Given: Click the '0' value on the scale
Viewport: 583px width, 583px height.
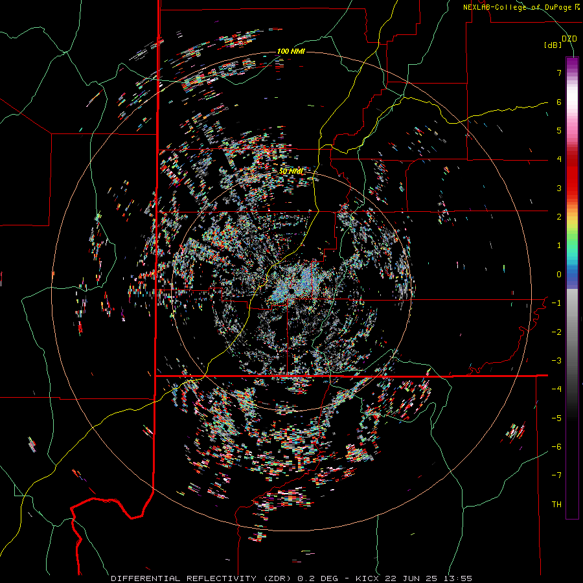Looking at the screenshot, I should click(x=559, y=275).
